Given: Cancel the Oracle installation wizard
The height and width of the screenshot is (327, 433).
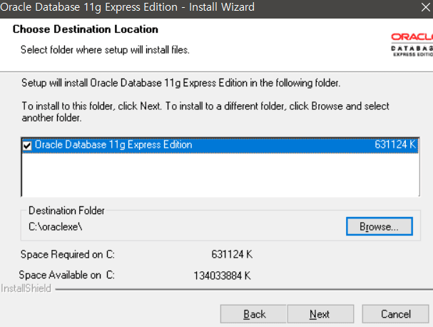Looking at the screenshot, I should click(395, 314).
